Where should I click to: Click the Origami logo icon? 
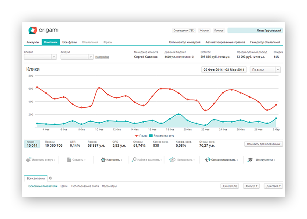32,31
